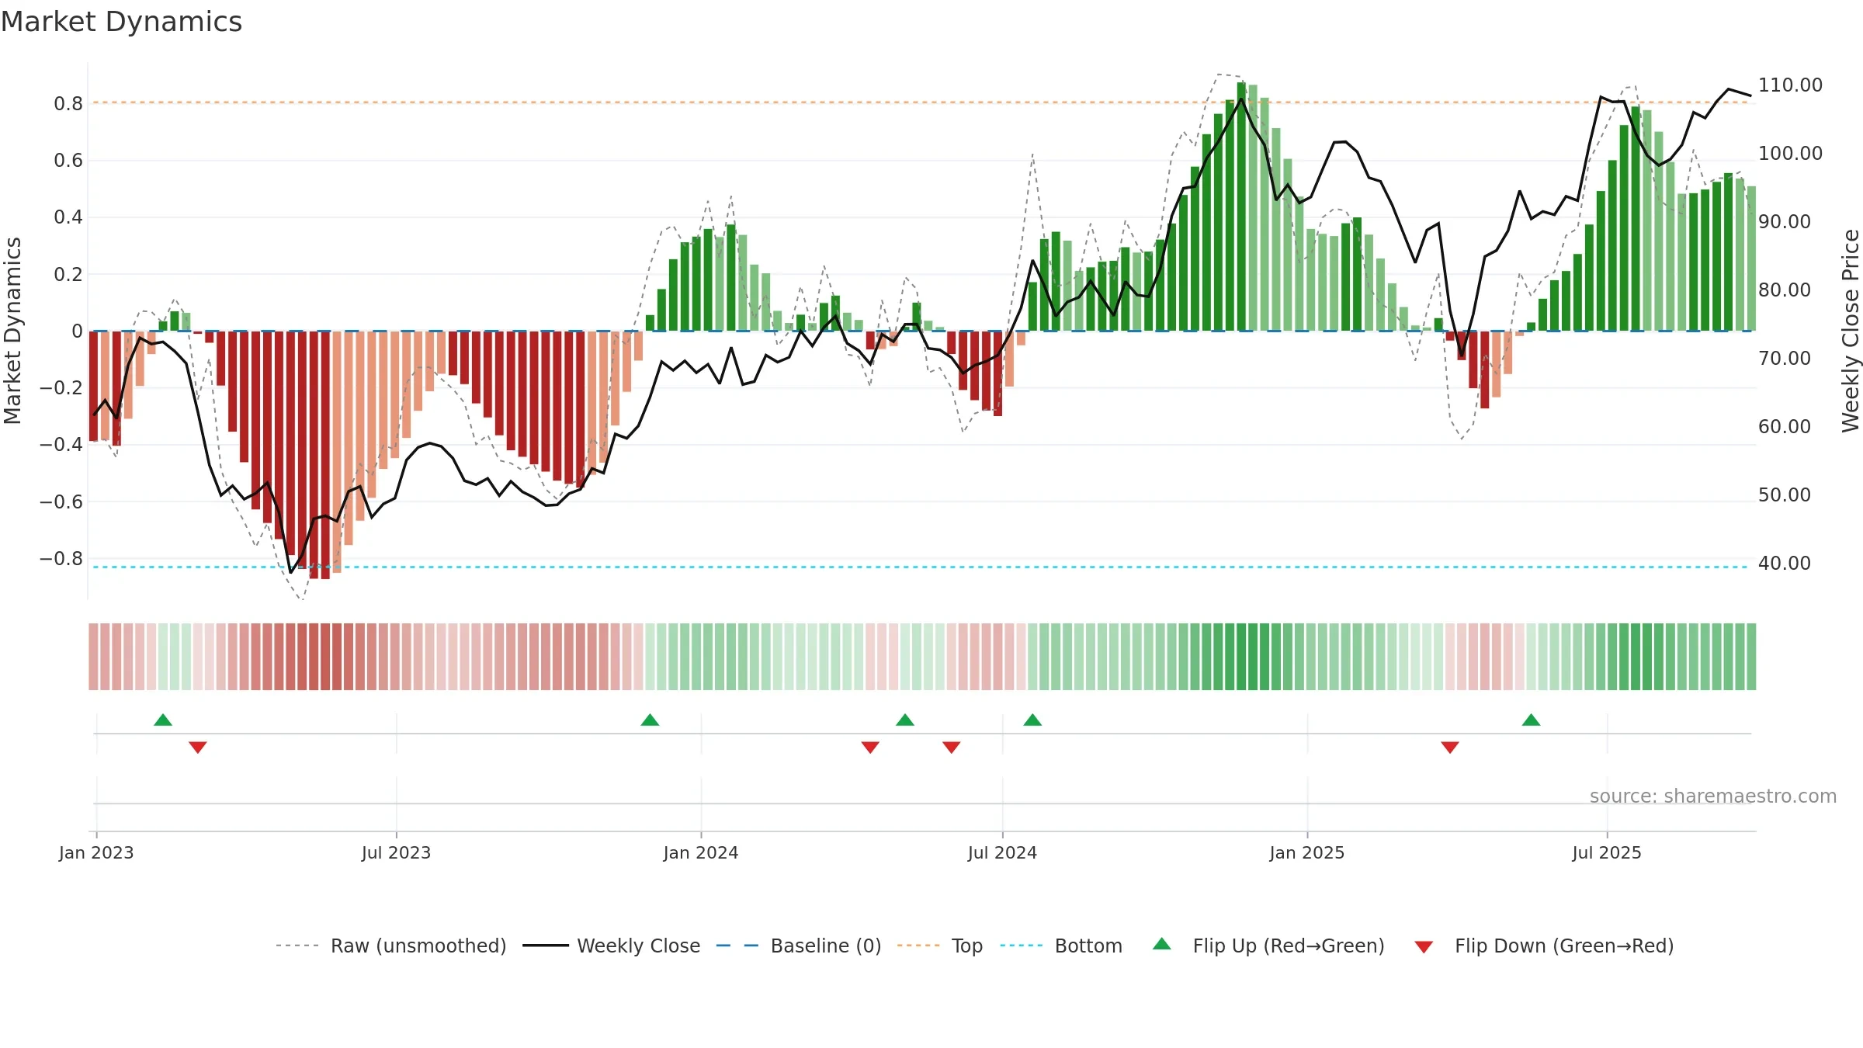Click the Weekly Close Price axis title
Image resolution: width=1863 pixels, height=1048 pixels.
pos(1851,331)
